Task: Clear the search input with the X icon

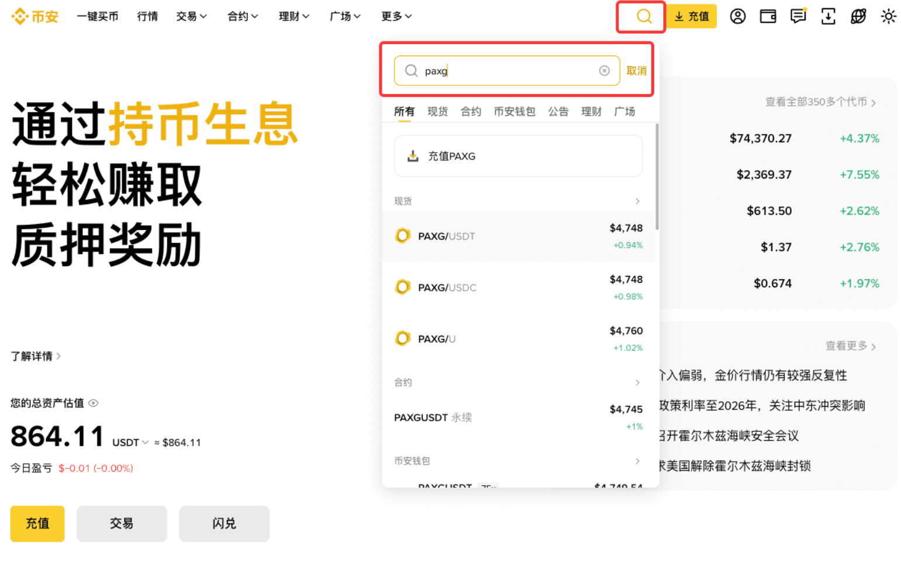Action: pyautogui.click(x=604, y=70)
